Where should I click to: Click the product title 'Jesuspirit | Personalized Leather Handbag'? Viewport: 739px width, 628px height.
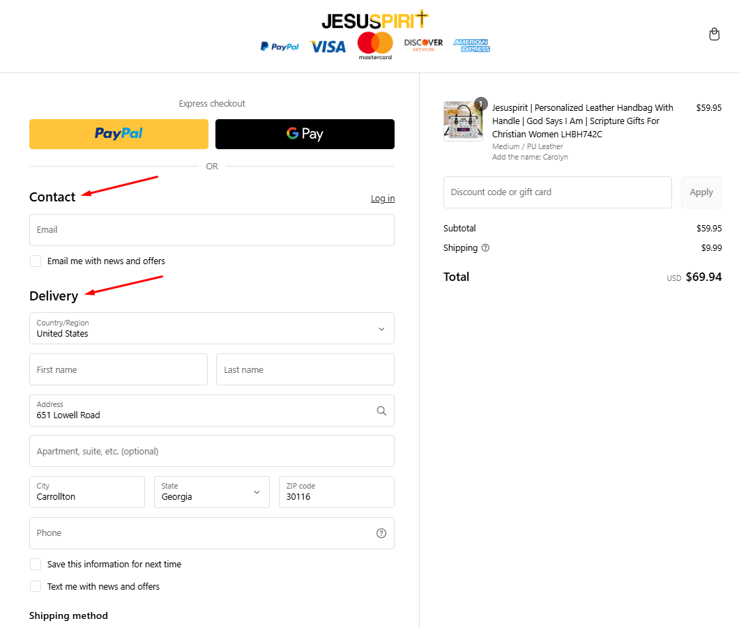[x=583, y=121]
